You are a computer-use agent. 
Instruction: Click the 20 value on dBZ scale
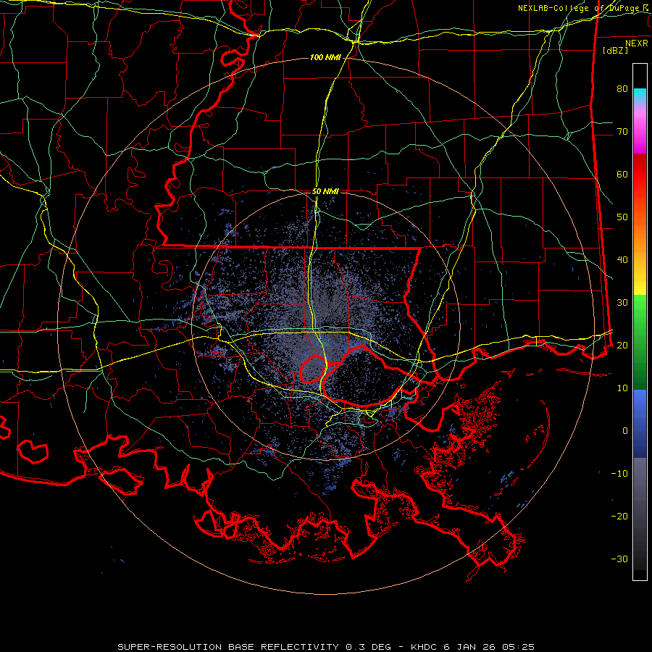pyautogui.click(x=622, y=345)
